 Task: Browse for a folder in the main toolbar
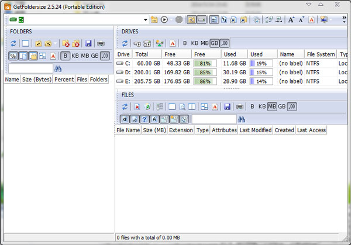[154, 20]
